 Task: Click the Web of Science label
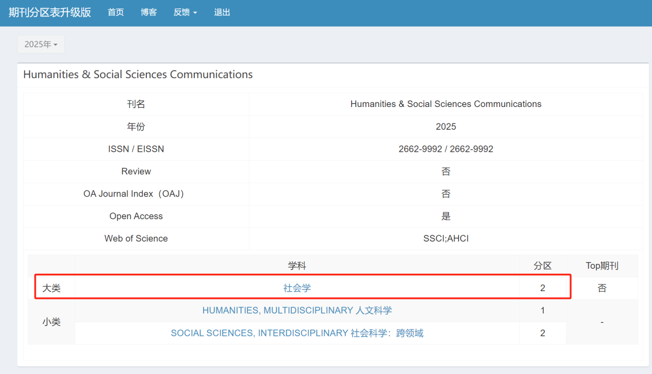136,239
